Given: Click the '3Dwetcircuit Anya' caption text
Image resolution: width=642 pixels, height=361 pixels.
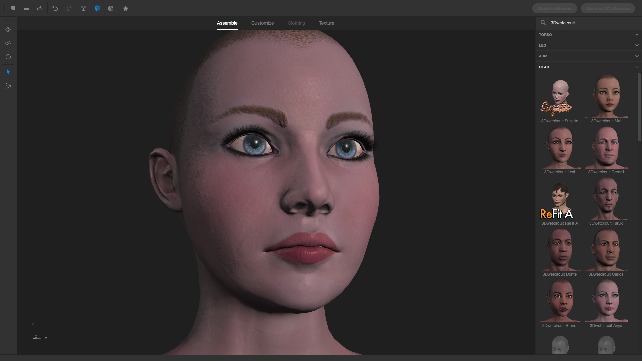Looking at the screenshot, I should click(606, 326).
